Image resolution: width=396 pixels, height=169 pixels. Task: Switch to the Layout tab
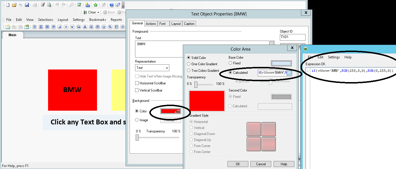(x=176, y=24)
